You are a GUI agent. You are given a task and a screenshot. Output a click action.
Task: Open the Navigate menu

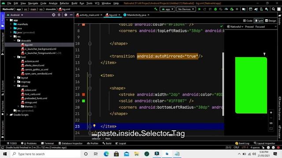click(x=33, y=3)
